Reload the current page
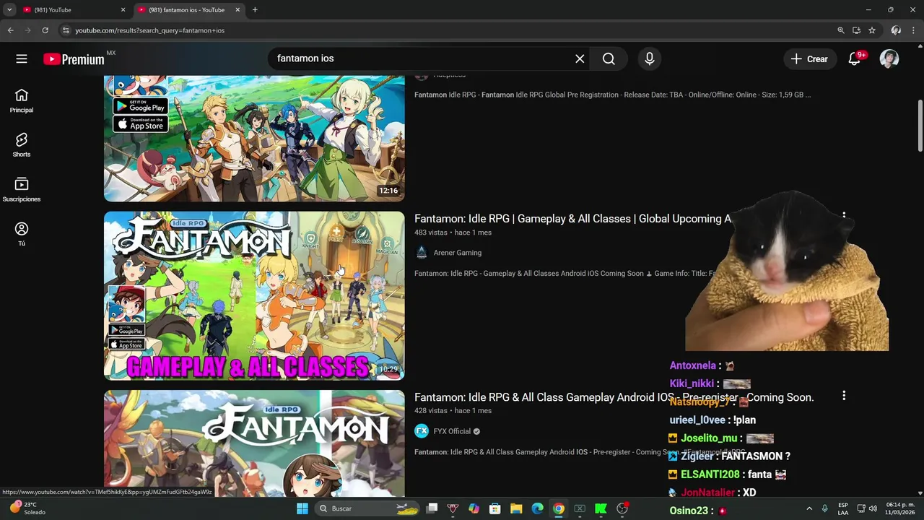The image size is (924, 520). (x=45, y=30)
